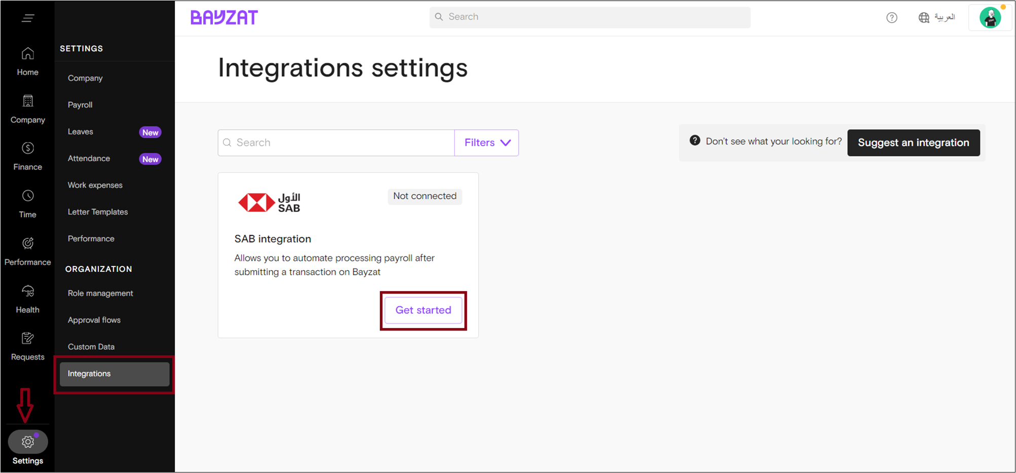Click the magnifier icon in the integrations search

[227, 143]
